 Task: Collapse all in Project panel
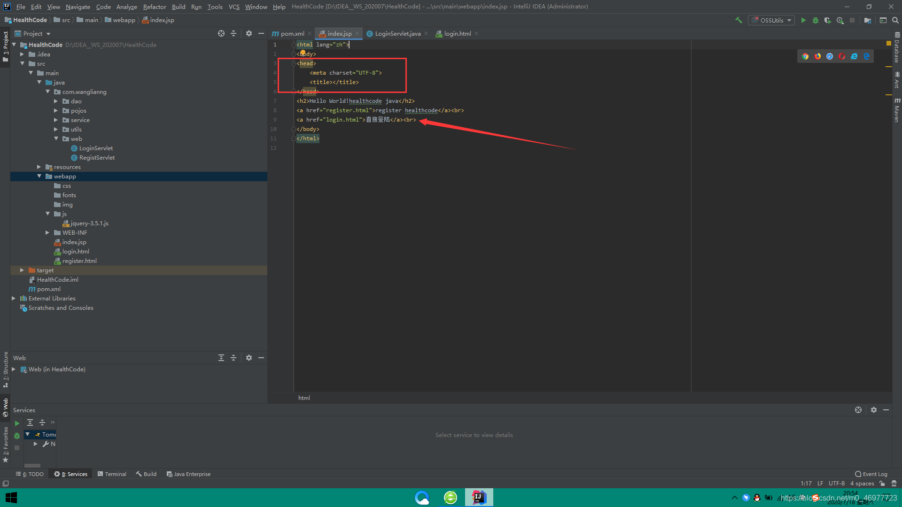(233, 33)
